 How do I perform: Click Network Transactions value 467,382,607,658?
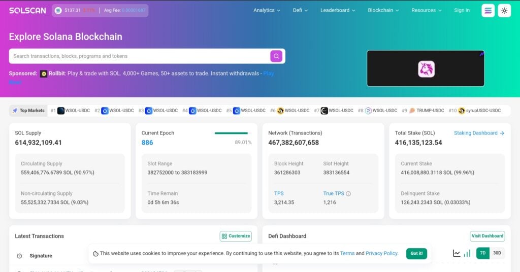pos(294,143)
